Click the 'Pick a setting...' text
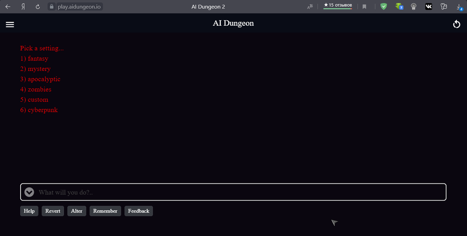467x236 pixels. point(42,48)
